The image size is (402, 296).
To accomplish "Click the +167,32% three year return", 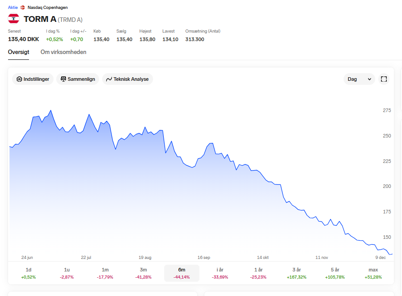I will point(297,277).
